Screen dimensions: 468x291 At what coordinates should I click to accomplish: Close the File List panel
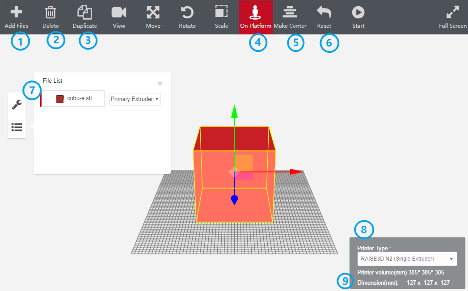click(x=160, y=83)
